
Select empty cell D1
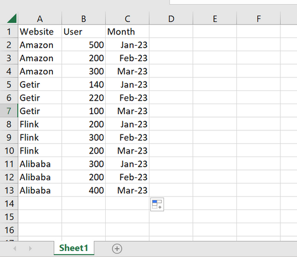click(x=171, y=32)
